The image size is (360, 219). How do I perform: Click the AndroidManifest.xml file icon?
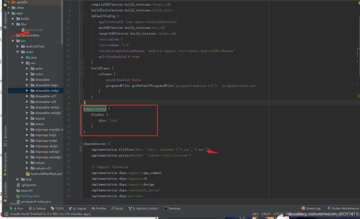pos(28,174)
